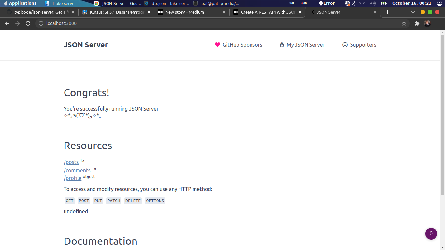Close the JSON Server tab
445x250 pixels.
tap(375, 12)
